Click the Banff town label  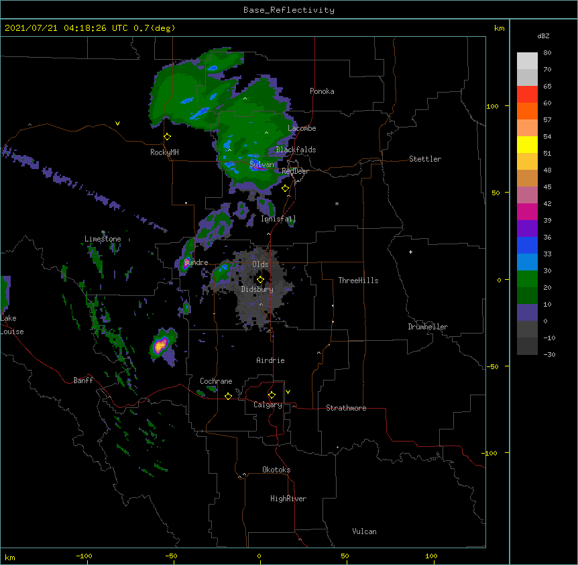[83, 380]
